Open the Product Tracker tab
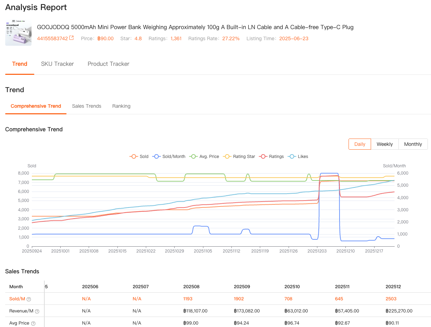The height and width of the screenshot is (327, 431). pos(108,64)
